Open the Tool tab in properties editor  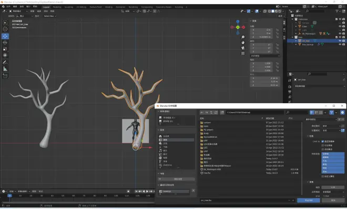click(x=290, y=81)
